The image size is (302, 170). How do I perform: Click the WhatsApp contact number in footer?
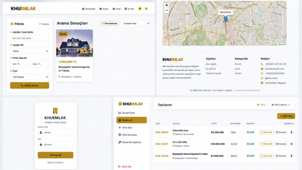[274, 73]
